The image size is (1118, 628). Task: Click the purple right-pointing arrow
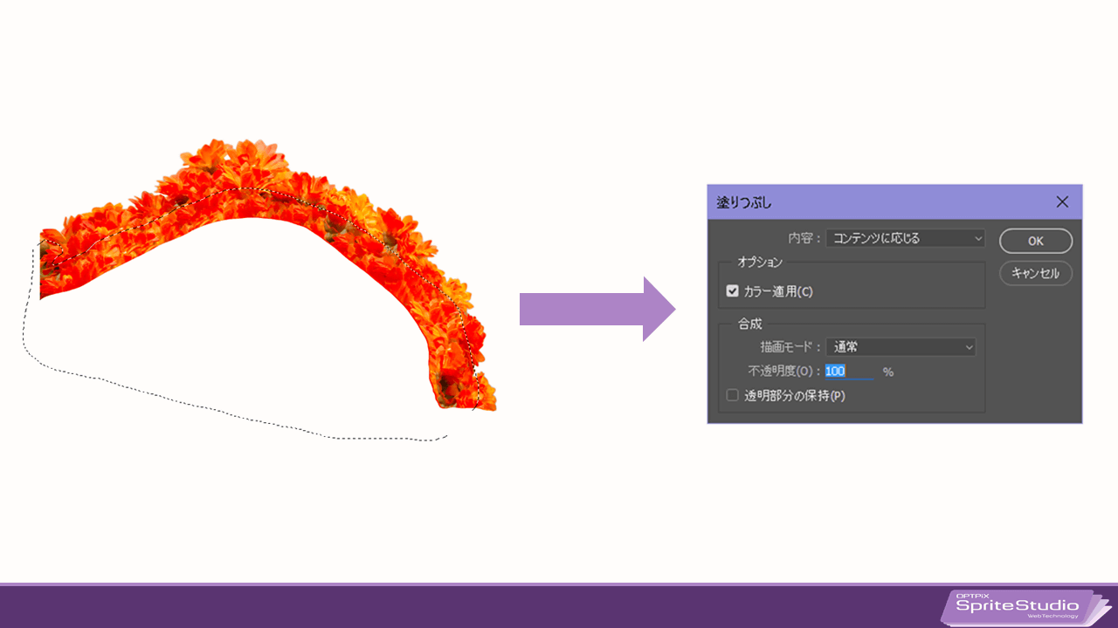597,309
